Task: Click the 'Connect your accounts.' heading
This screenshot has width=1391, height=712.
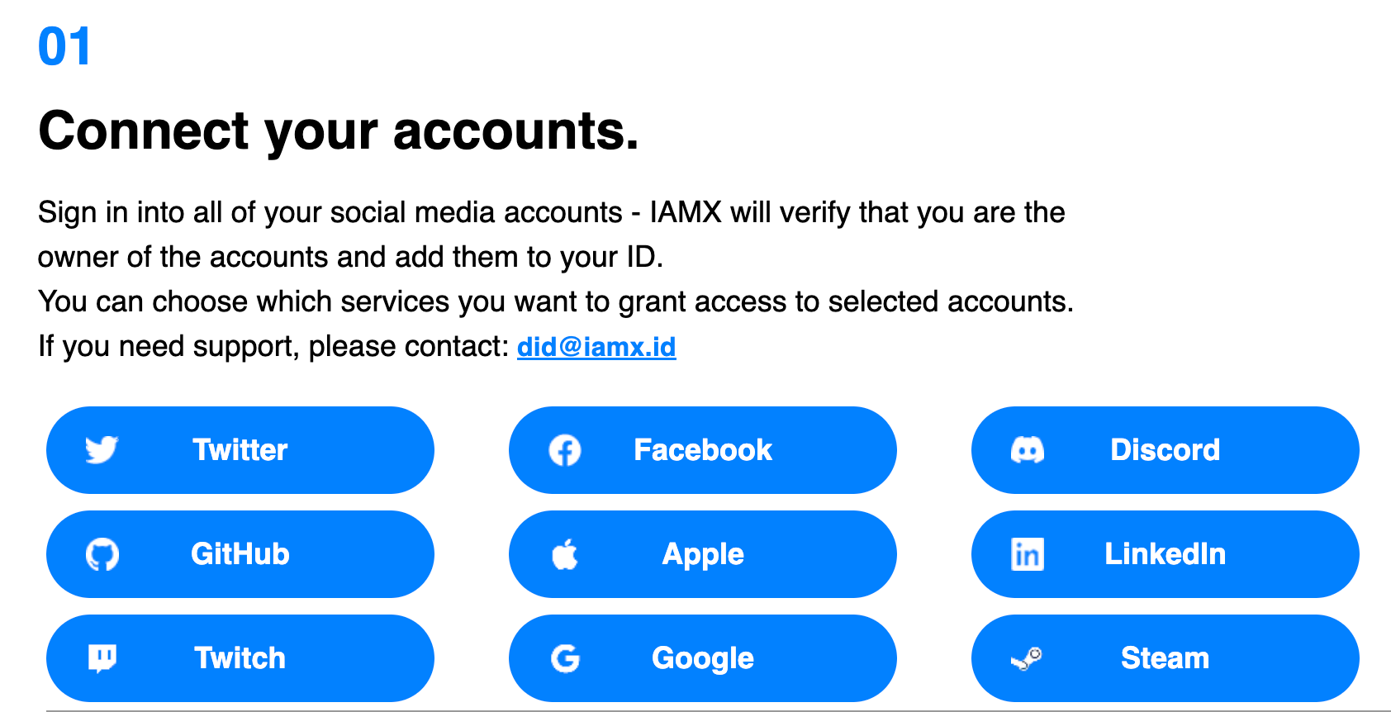Action: tap(339, 131)
